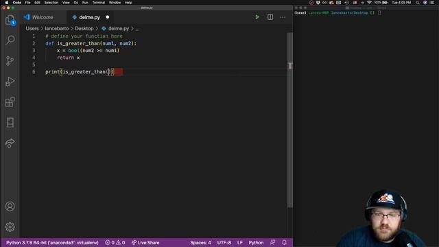Open the Go menu
The image size is (439, 247).
point(76,3)
